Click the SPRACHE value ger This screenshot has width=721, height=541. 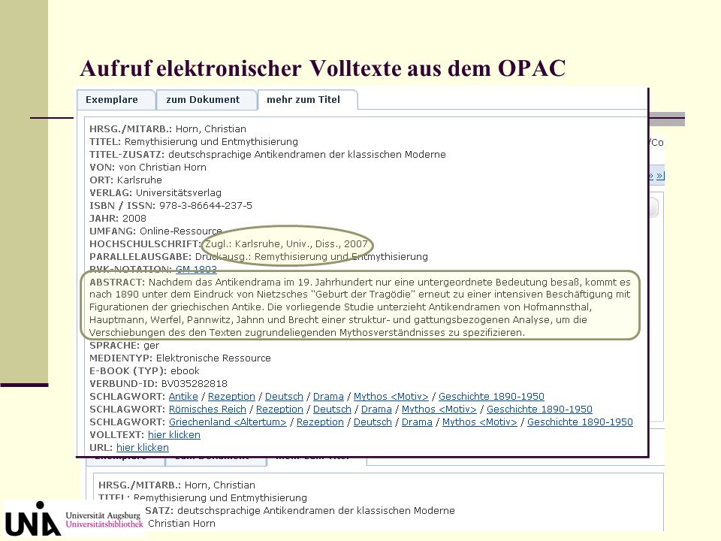(151, 346)
